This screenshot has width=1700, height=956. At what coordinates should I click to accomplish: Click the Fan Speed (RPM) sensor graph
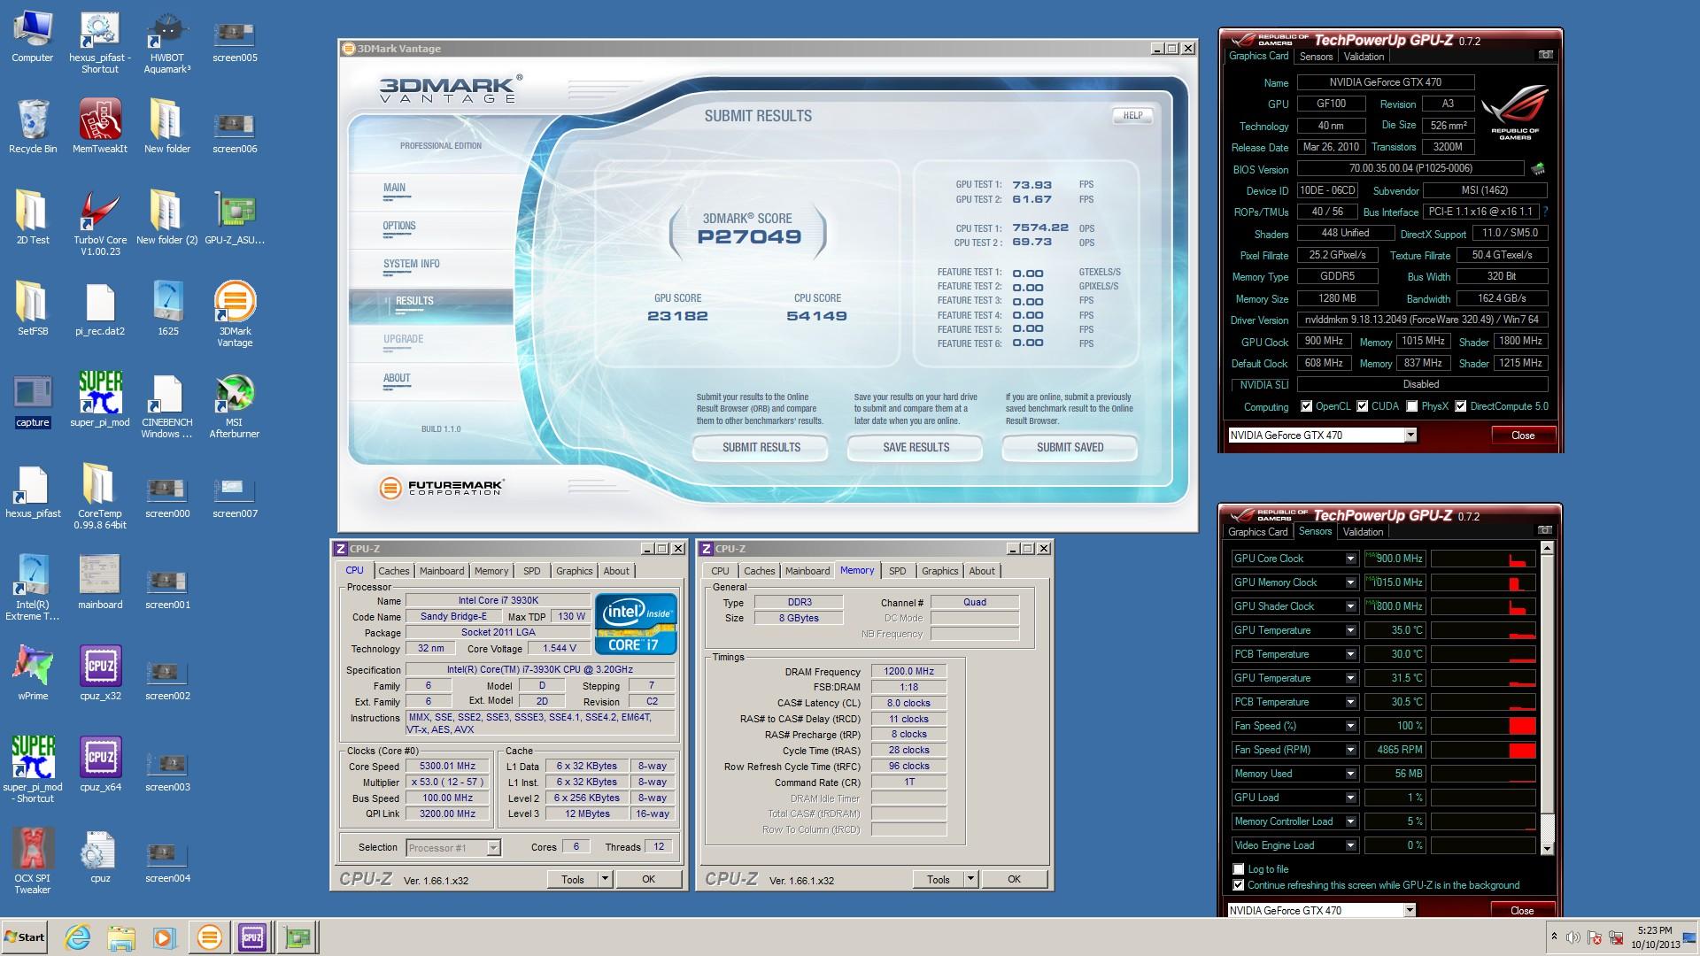1483,750
